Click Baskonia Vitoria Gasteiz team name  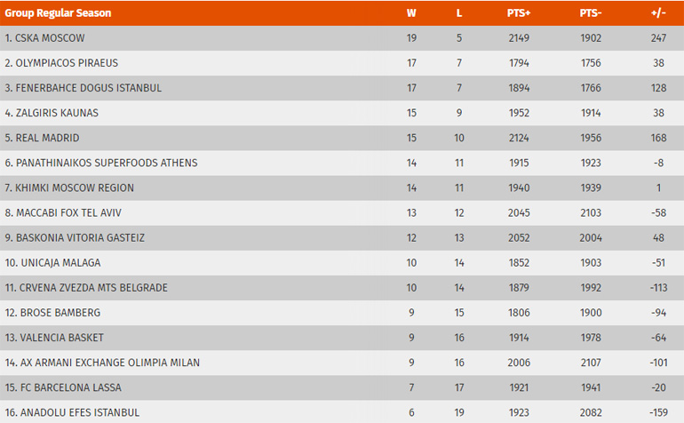point(75,238)
